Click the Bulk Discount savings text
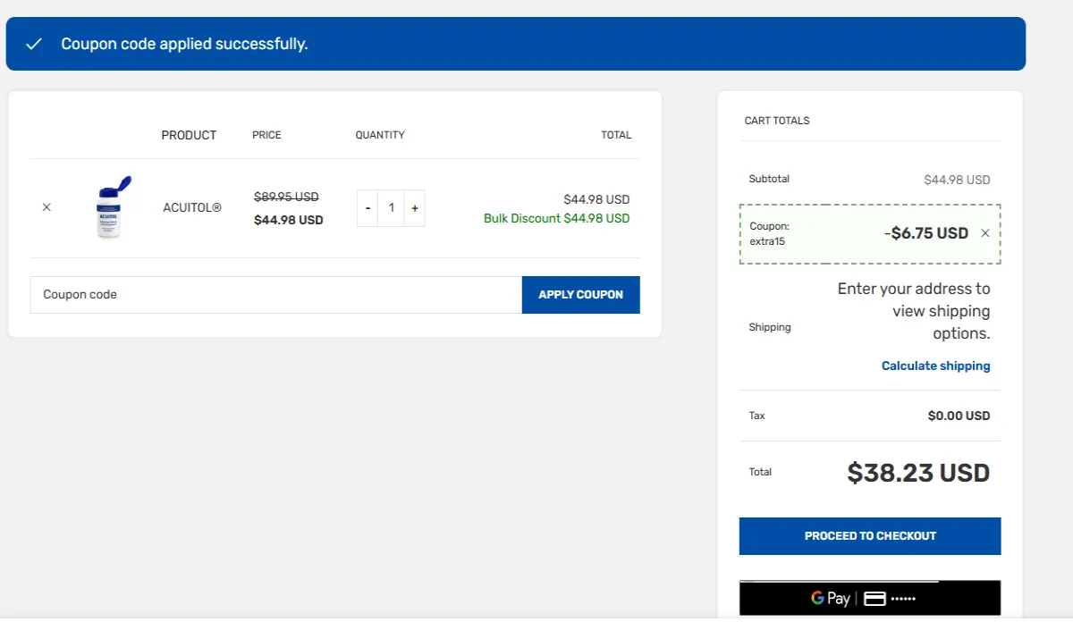The width and height of the screenshot is (1073, 622). (556, 218)
